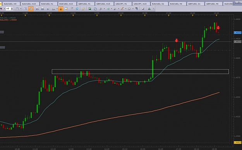Expand dropdown arrow beside printer icon
This screenshot has height=150, width=242.
tap(112, 9)
